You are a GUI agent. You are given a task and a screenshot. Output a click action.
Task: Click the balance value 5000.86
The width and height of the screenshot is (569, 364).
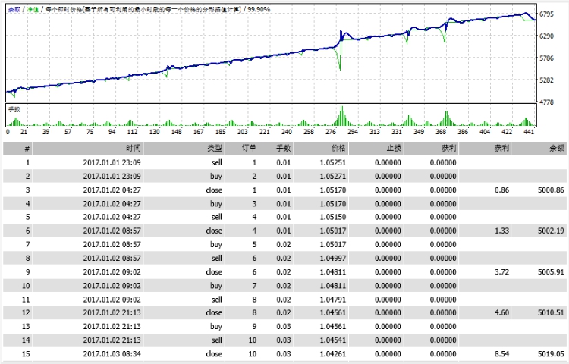[x=551, y=190]
